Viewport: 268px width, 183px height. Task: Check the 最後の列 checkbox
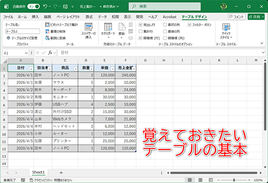click(x=165, y=31)
